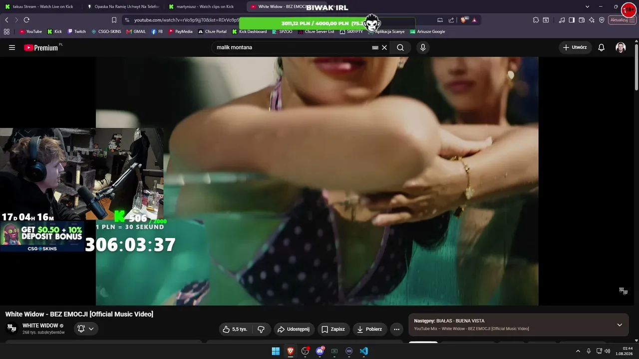Viewport: 639px width, 359px height.
Task: Open the tab search dropdown chevron
Action: click(x=588, y=6)
